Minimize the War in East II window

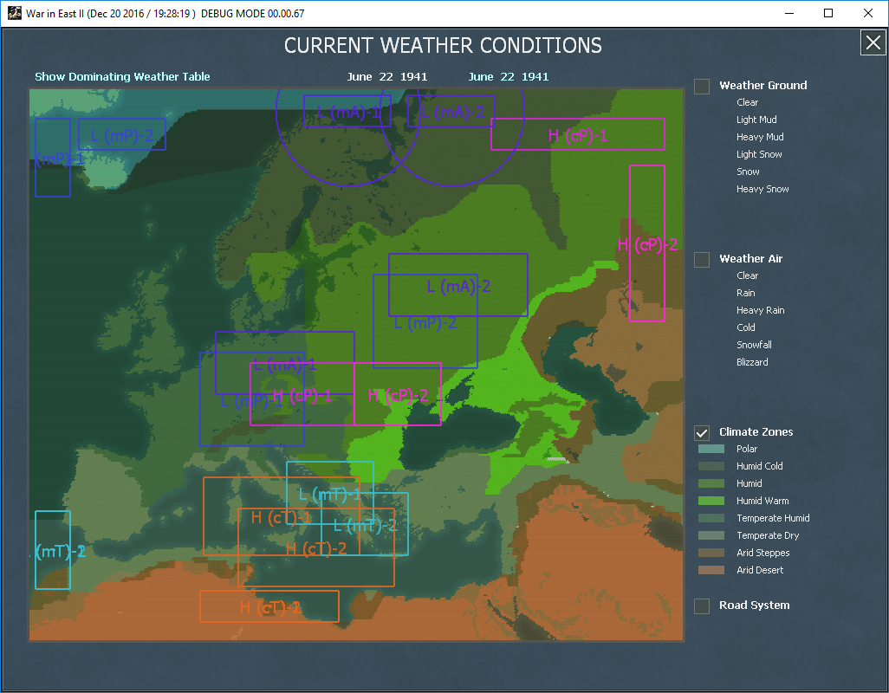coord(788,14)
